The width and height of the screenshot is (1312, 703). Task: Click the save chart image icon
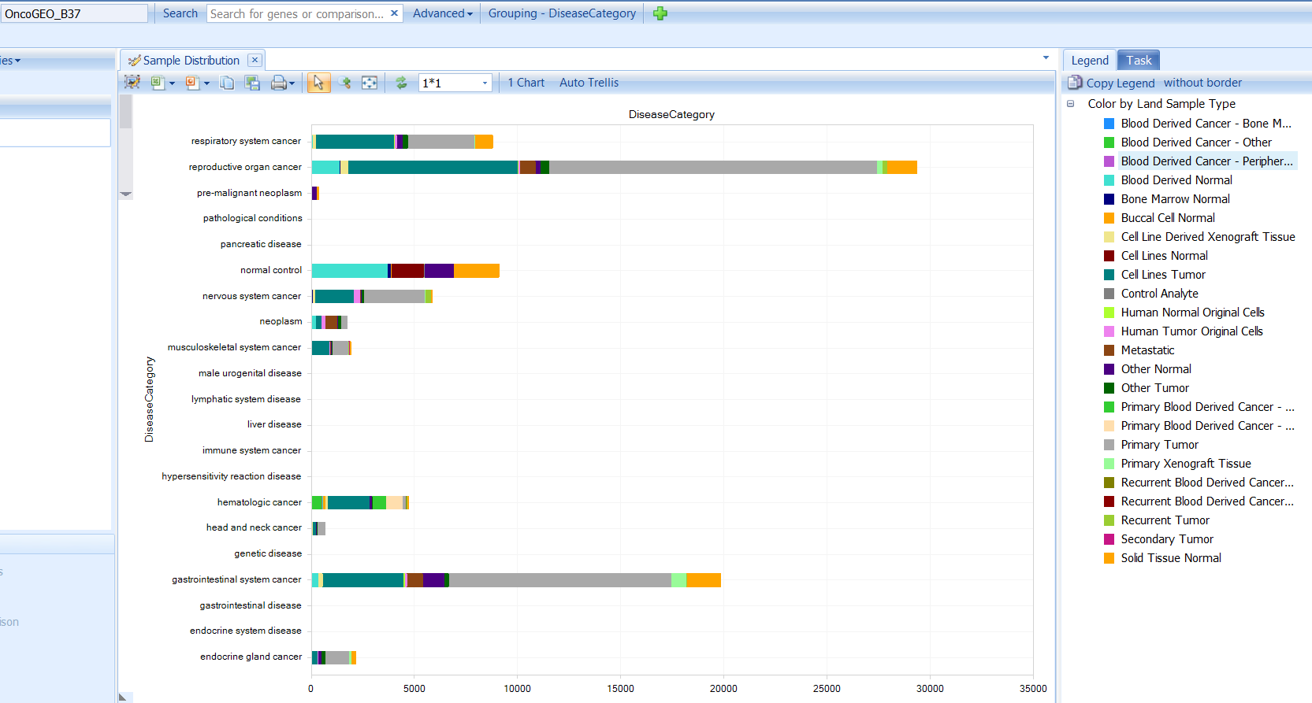tap(252, 83)
